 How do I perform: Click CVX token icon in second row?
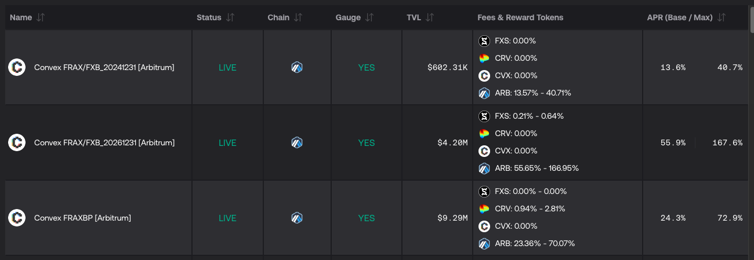(484, 151)
